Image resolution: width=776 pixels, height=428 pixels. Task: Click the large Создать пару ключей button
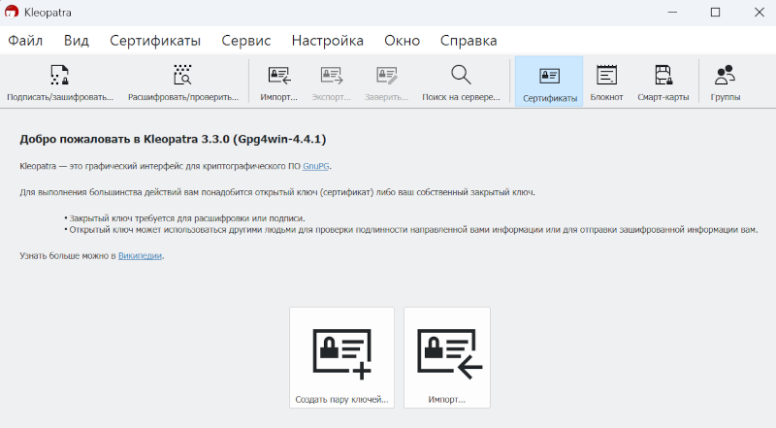pos(342,358)
